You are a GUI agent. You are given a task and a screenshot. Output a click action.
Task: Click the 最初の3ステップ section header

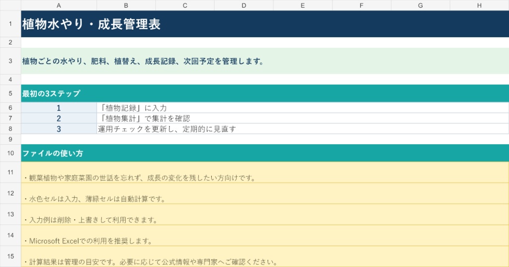click(265, 93)
